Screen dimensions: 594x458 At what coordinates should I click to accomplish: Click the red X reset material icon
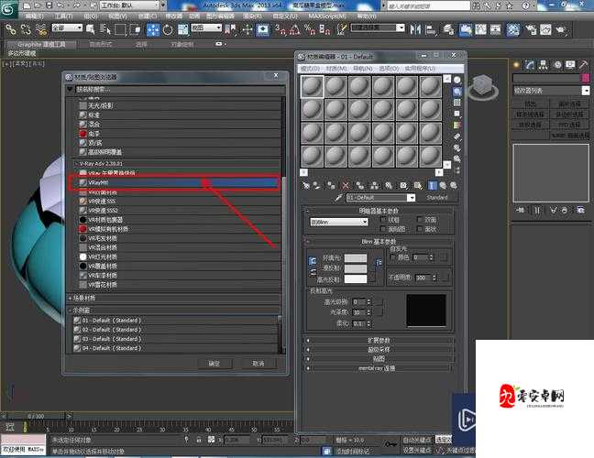click(345, 185)
